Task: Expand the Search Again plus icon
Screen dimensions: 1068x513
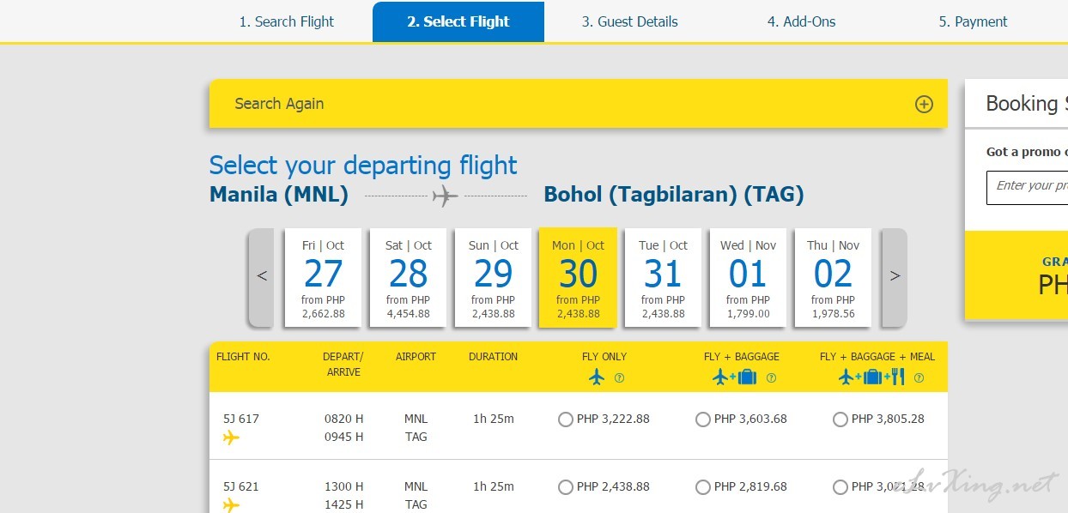Action: tap(924, 104)
